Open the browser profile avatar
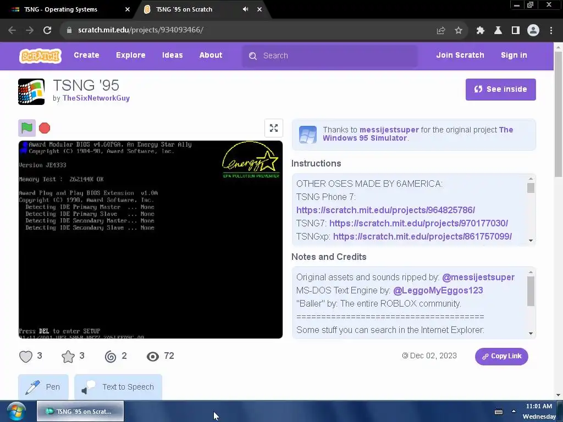 tap(533, 31)
